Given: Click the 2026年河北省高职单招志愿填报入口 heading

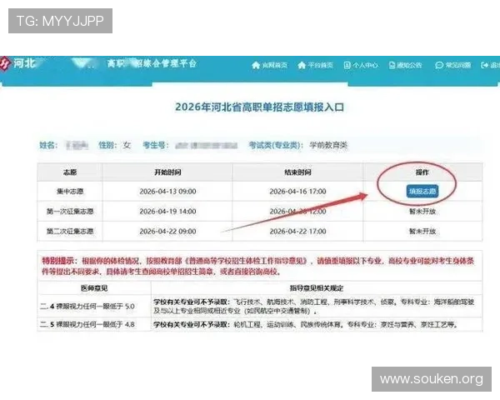Looking at the screenshot, I should tap(259, 107).
